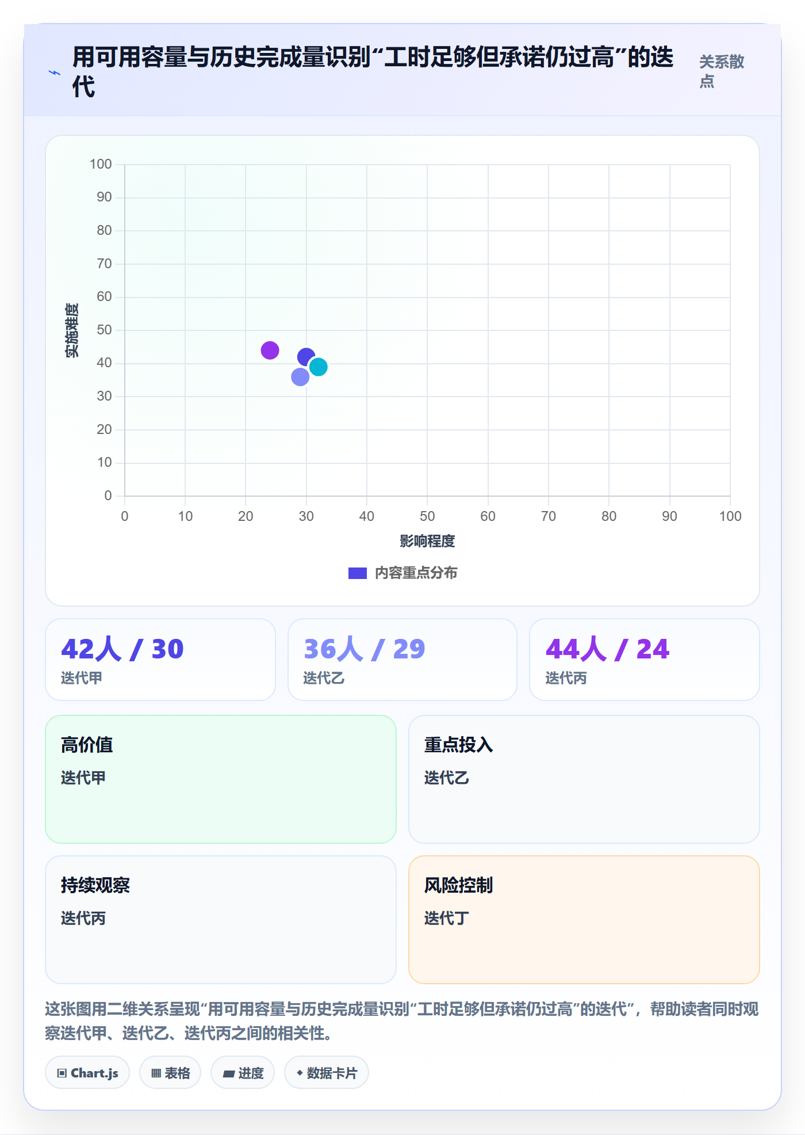Viewport: 805px width, 1135px height.
Task: Click the 迭代丙 label under "44人 / 24"
Action: tap(566, 678)
